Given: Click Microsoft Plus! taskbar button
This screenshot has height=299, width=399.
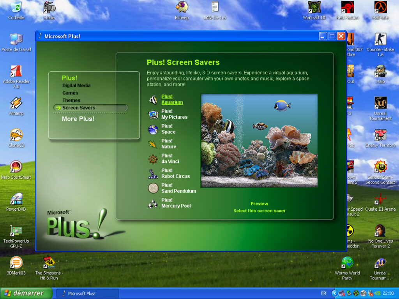Looking at the screenshot, I should point(87,294).
